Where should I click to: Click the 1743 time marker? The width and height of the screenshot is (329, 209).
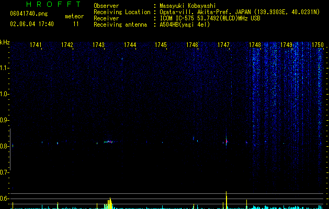coord(99,45)
